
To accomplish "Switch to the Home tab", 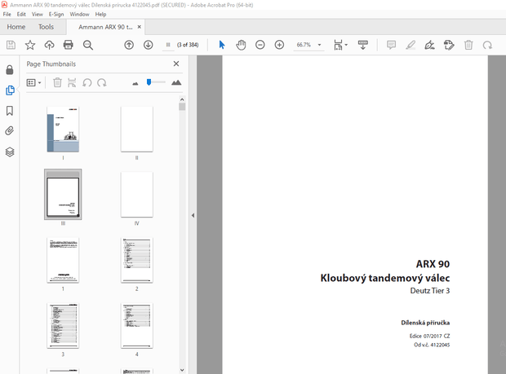I will [x=16, y=27].
